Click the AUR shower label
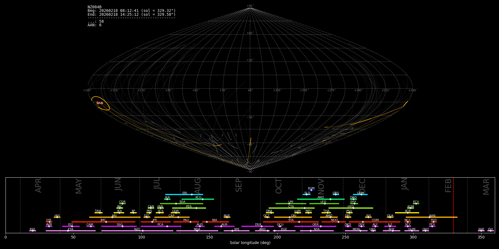 (224, 225)
